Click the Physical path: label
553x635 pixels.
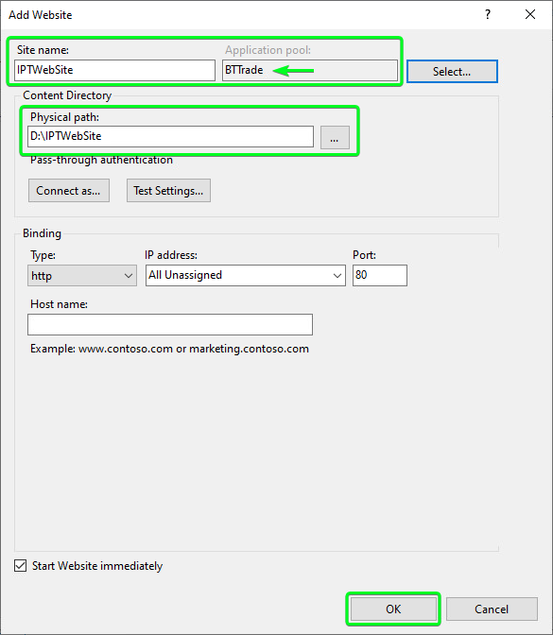click(65, 117)
